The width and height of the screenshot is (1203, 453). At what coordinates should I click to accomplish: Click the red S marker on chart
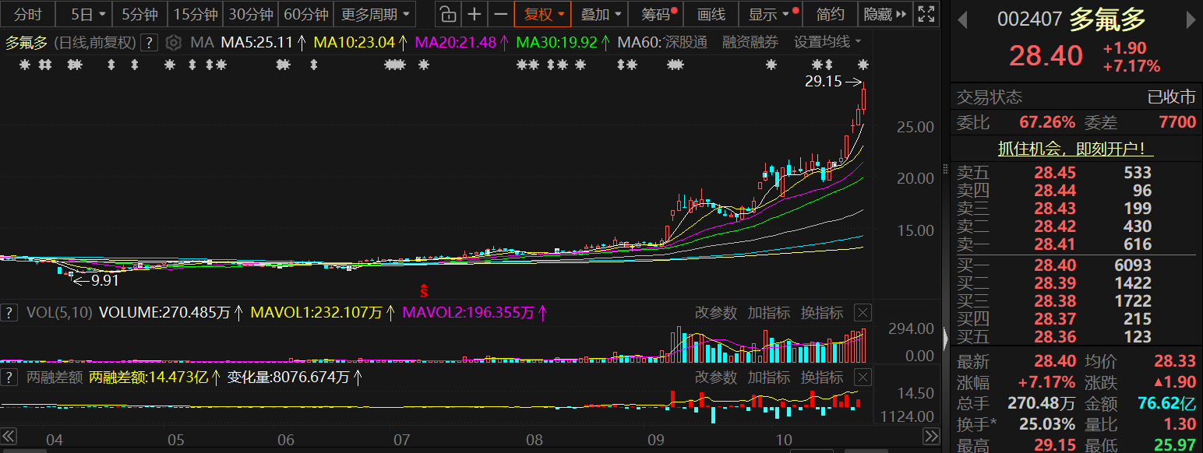pos(425,291)
